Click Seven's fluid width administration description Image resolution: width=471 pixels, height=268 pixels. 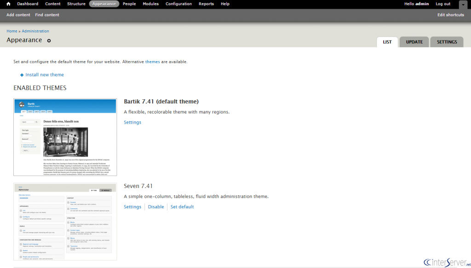[x=196, y=197]
